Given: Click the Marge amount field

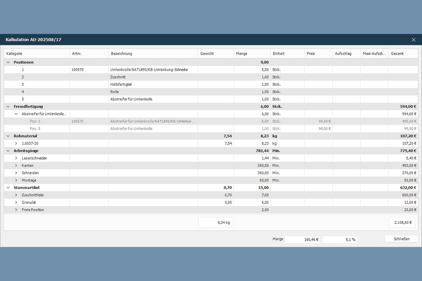Looking at the screenshot, I should [x=302, y=240].
